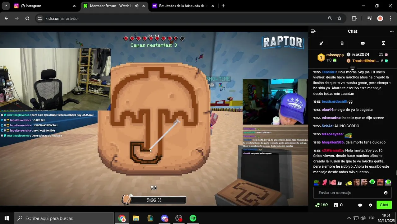Bookmark this page with the star icon

340,18
